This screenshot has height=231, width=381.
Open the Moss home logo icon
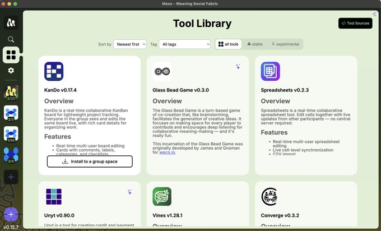tap(11, 22)
